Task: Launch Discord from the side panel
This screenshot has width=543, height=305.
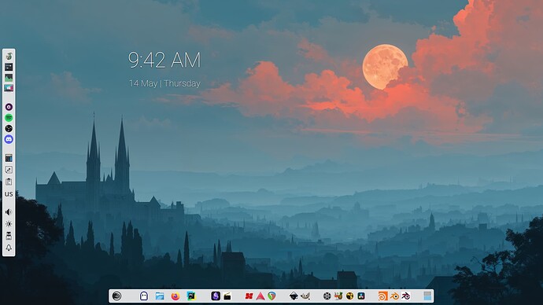Action: [x=9, y=139]
